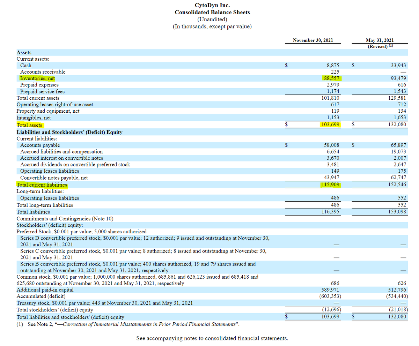Click the November cash value 8,875

tap(333, 65)
